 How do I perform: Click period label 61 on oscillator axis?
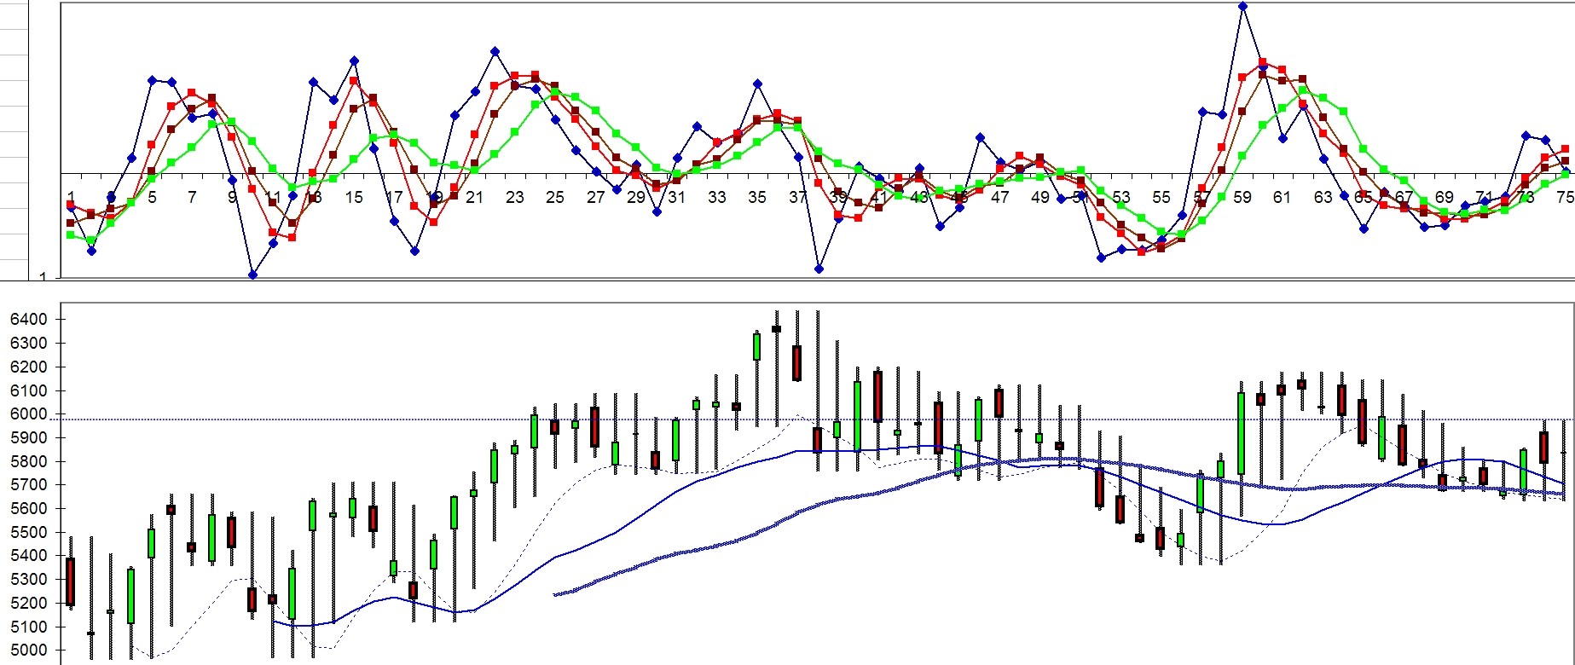click(1283, 198)
